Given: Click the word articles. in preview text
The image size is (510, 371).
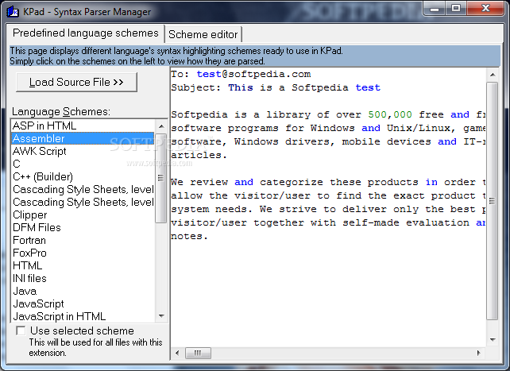Looking at the screenshot, I should [199, 155].
